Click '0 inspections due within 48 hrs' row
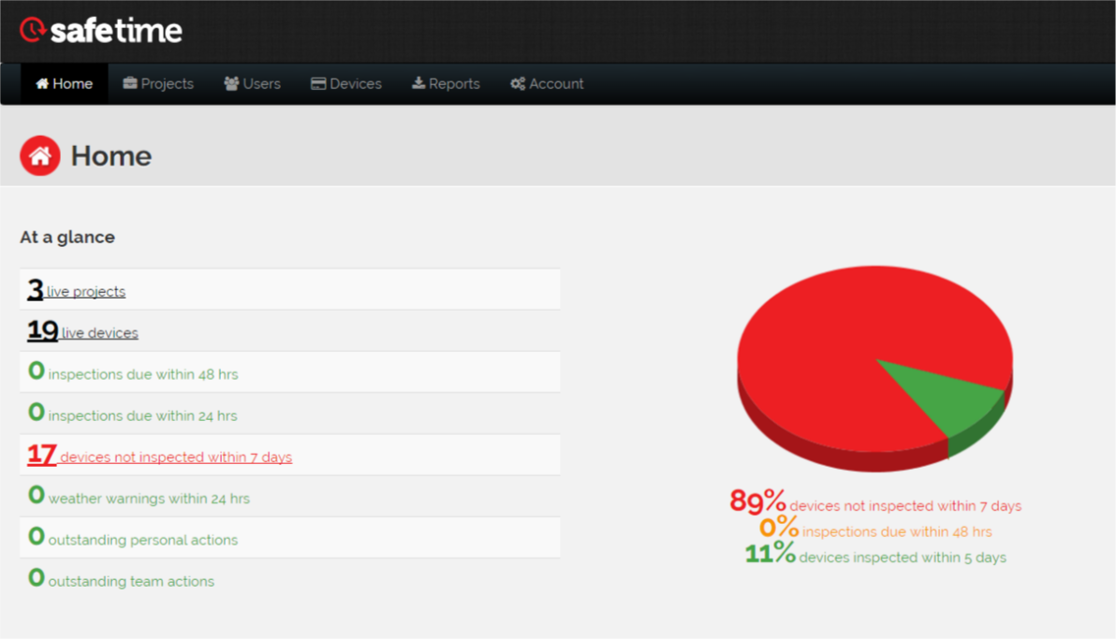Image resolution: width=1116 pixels, height=639 pixels. point(290,372)
